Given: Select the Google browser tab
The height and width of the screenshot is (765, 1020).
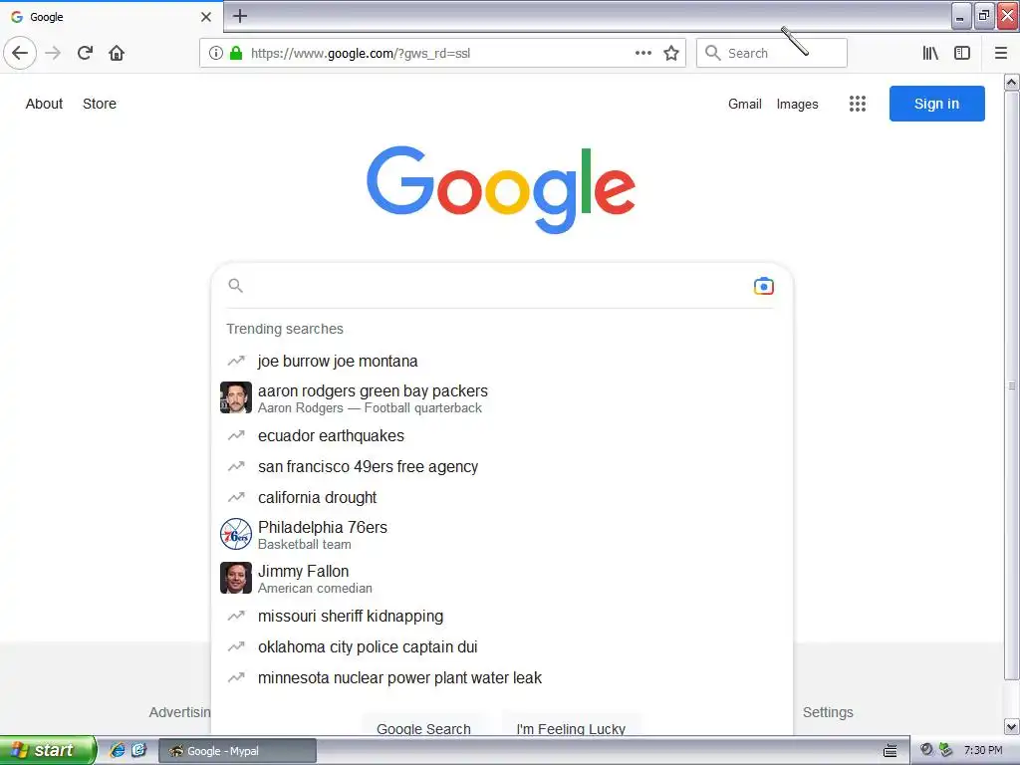Looking at the screenshot, I should tap(111, 17).
